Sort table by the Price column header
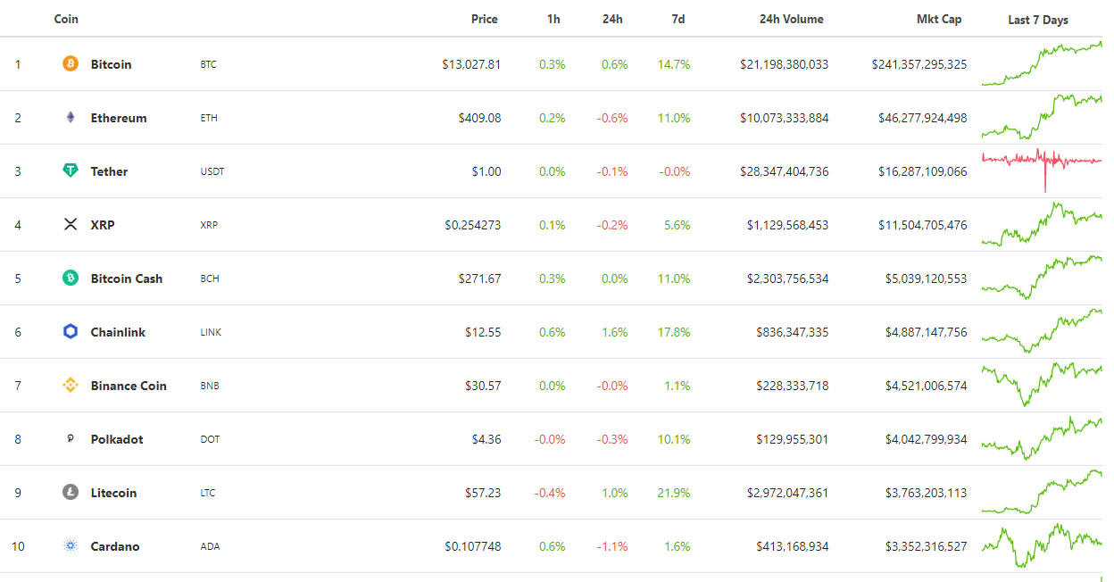The width and height of the screenshot is (1114, 582). pos(485,19)
